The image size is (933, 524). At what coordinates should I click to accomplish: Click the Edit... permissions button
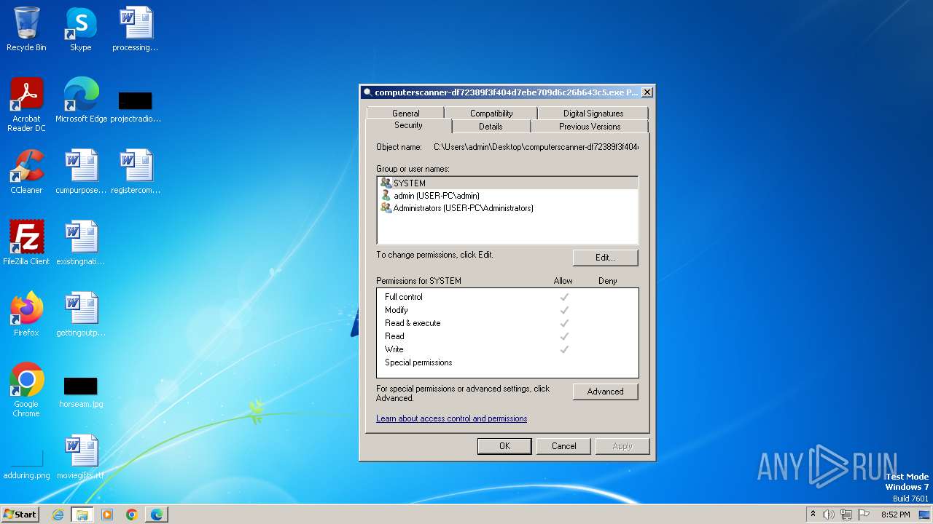pos(605,258)
